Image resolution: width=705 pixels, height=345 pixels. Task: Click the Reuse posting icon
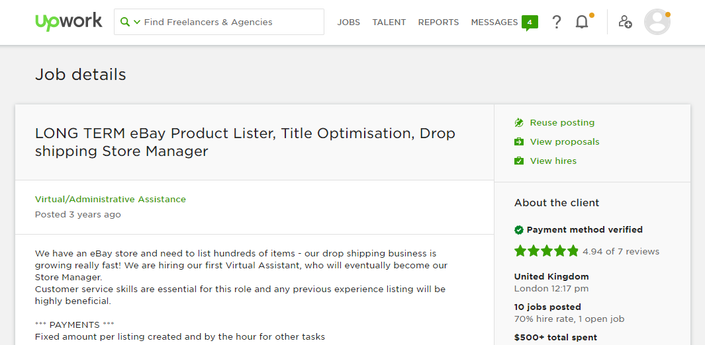[519, 122]
